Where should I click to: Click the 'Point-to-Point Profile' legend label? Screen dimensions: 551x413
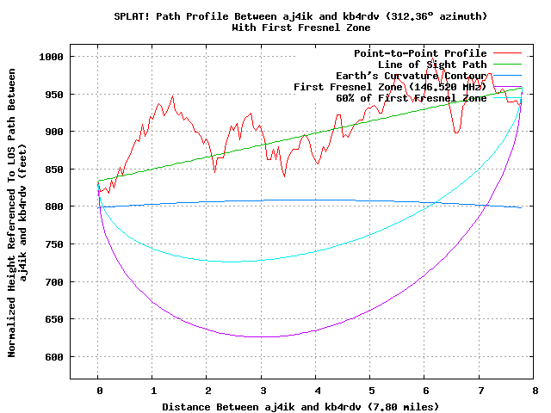point(420,53)
